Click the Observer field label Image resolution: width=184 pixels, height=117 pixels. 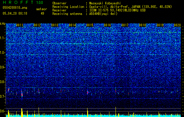click(x=59, y=3)
